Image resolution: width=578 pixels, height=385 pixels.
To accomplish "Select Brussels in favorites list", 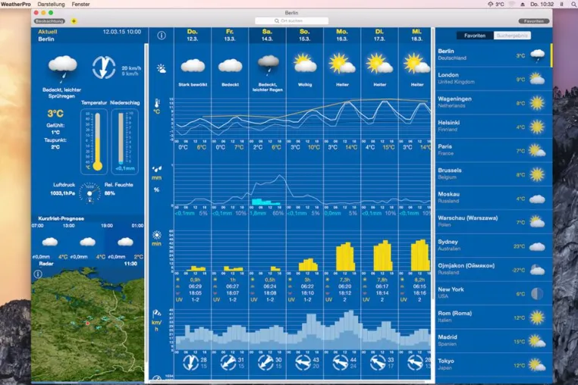I will [494, 174].
